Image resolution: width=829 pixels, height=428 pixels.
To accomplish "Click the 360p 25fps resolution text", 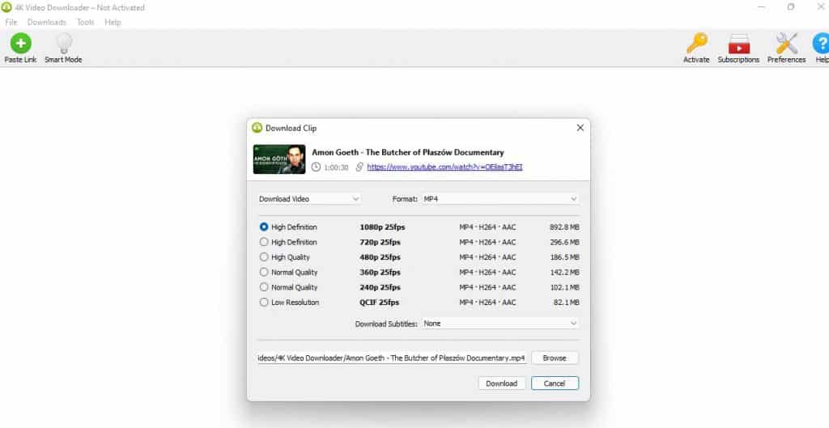I will (x=380, y=272).
